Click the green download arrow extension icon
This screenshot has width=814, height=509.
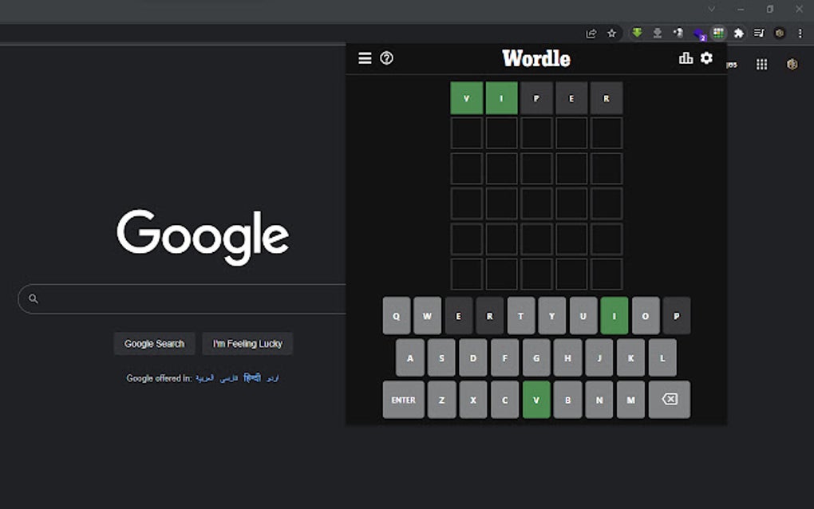tap(636, 33)
